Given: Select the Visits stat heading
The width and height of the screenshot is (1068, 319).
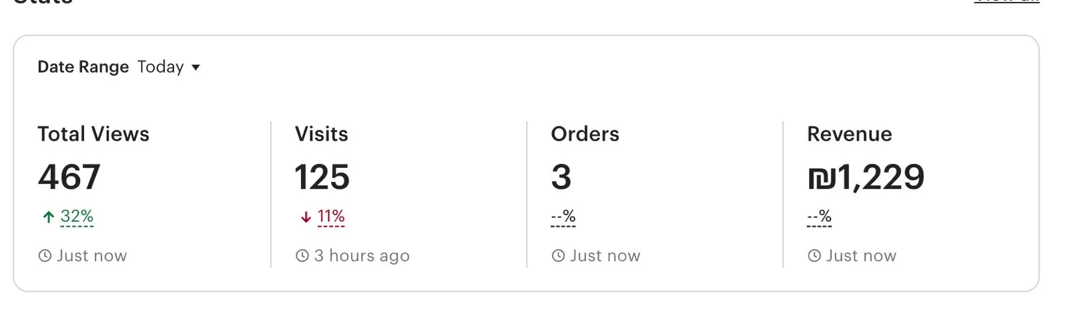Looking at the screenshot, I should coord(322,134).
